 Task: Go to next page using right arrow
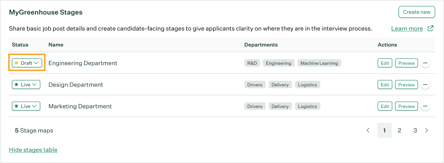click(x=426, y=130)
